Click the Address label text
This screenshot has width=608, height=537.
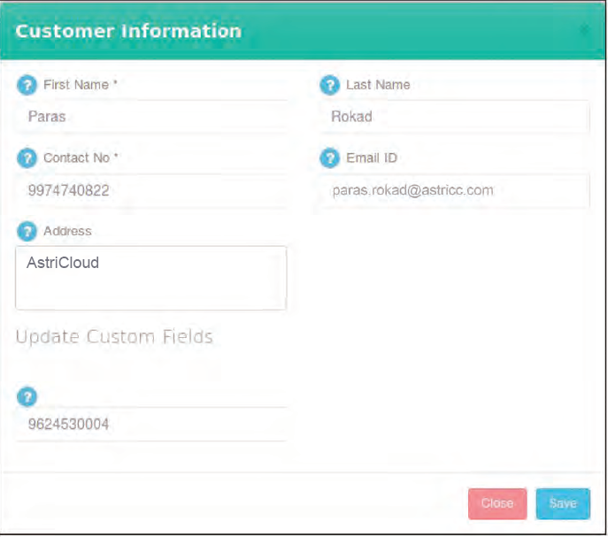coord(67,231)
